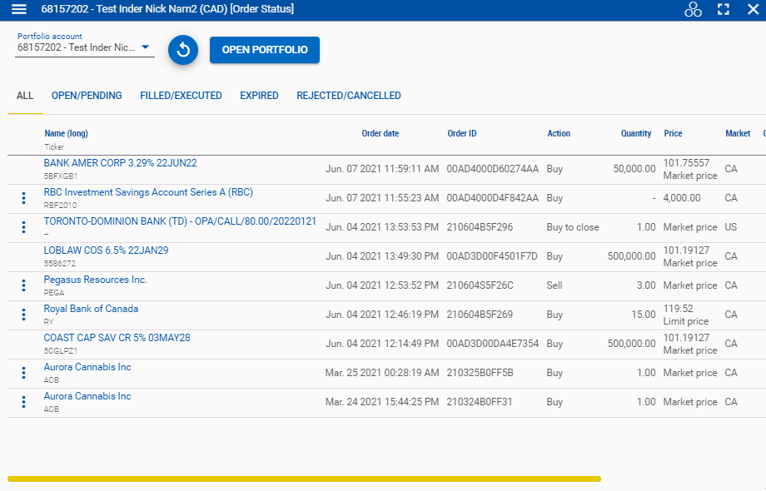Screen dimensions: 766x491
Task: Click order ID 210325B0FF5B
Action: tap(480, 373)
